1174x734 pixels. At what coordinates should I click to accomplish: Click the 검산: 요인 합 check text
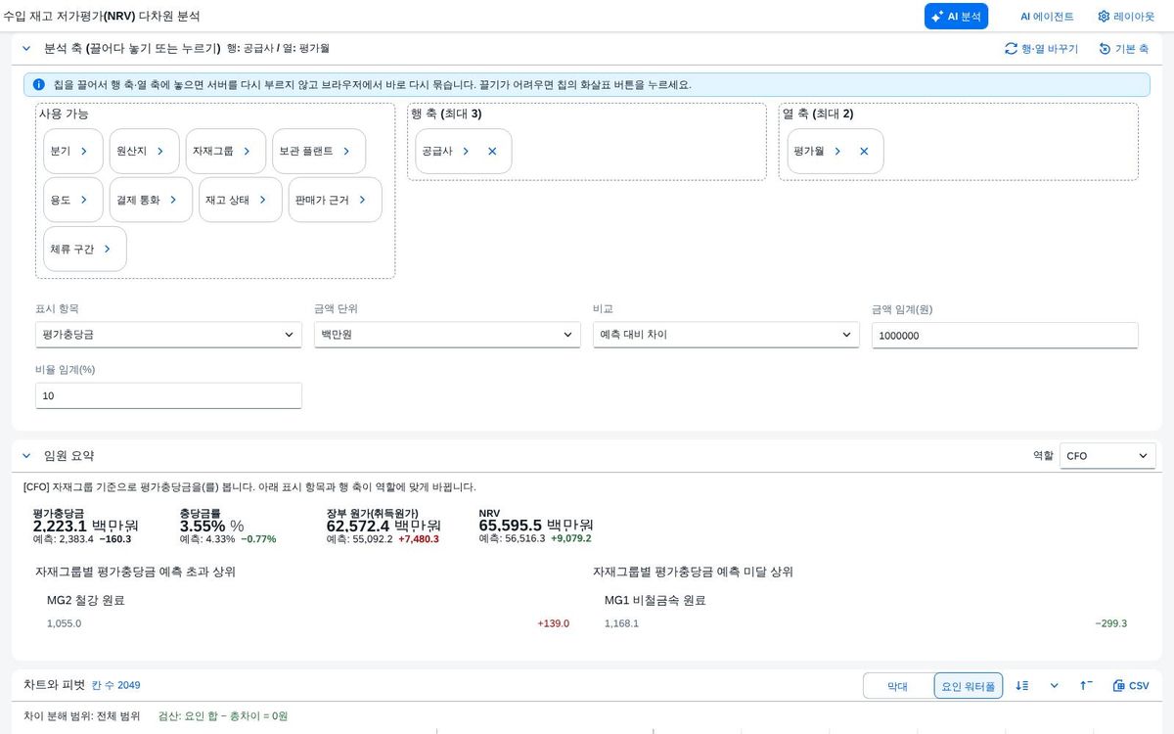(x=223, y=716)
